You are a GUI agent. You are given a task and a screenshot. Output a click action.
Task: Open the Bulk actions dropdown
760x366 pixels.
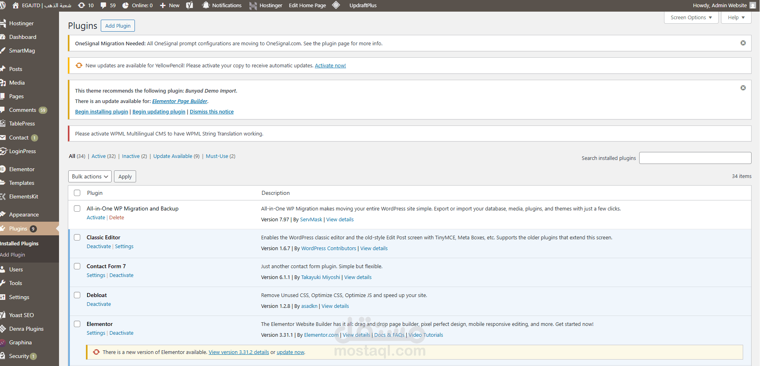click(x=90, y=176)
